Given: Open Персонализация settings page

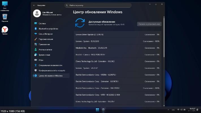Looking at the screenshot, I should pos(46,39).
